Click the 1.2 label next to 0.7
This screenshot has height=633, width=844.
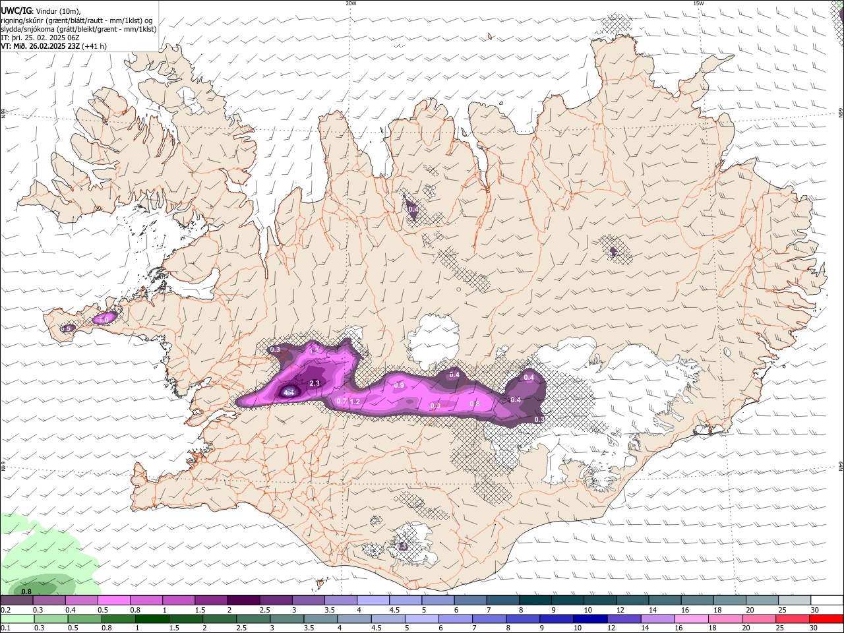[x=355, y=402]
